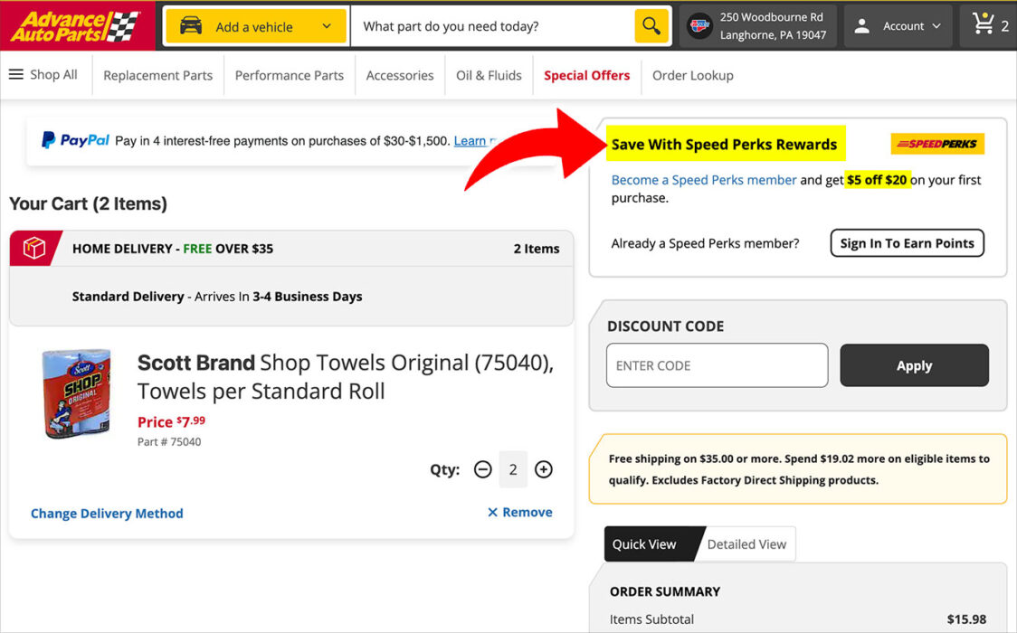Click the search magnifier button
The width and height of the screenshot is (1017, 633).
tap(651, 26)
